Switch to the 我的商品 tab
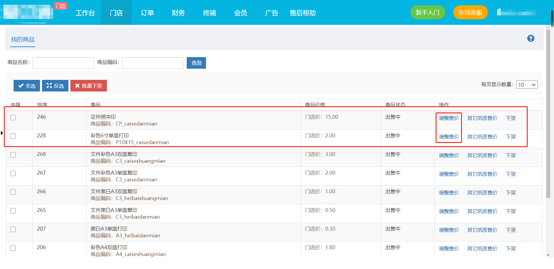 click(x=23, y=40)
